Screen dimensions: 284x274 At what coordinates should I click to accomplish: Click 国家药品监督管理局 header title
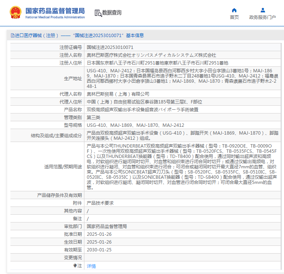coord(55,11)
